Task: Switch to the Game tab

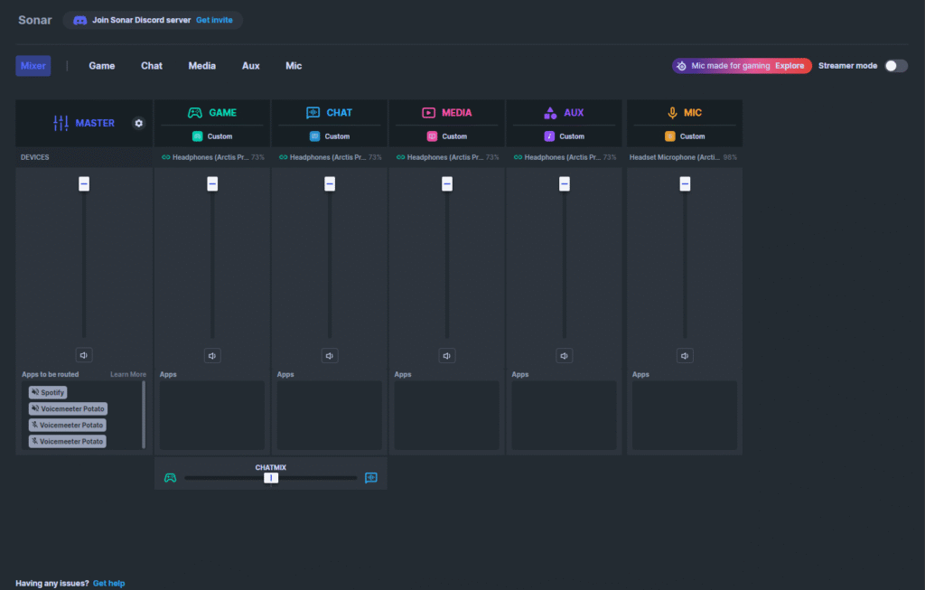Action: point(102,66)
